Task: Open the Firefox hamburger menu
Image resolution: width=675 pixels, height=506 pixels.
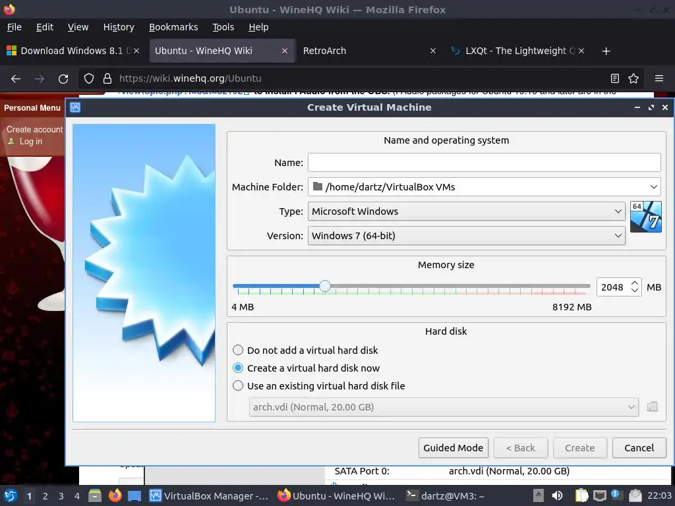Action: (659, 78)
